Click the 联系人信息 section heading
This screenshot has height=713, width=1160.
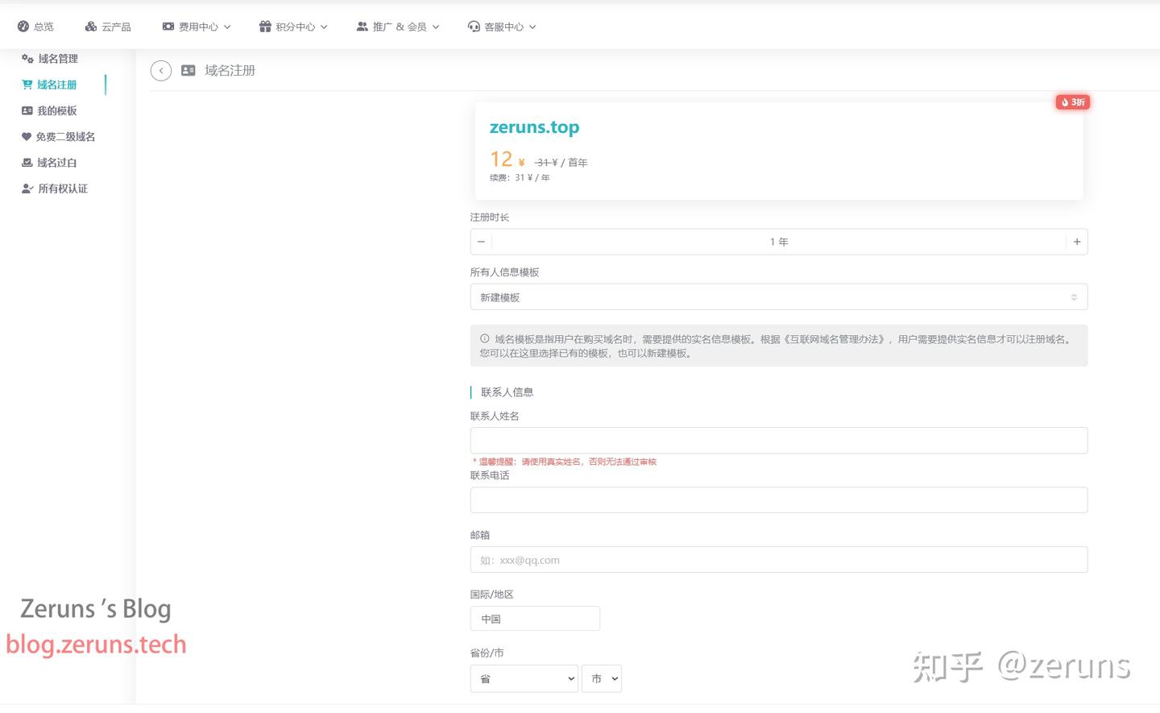click(x=507, y=392)
